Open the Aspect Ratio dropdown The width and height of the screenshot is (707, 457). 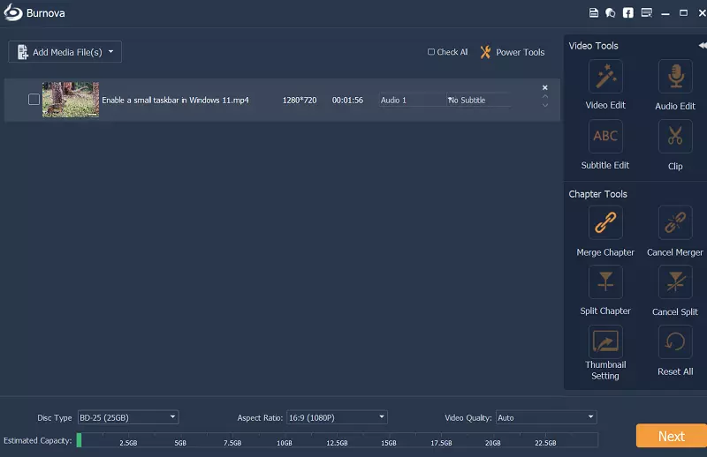pos(337,417)
